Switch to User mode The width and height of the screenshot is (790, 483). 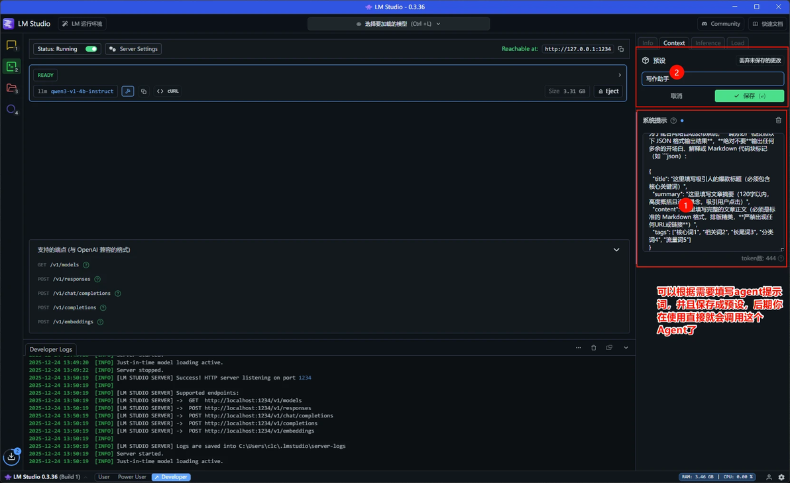click(104, 477)
